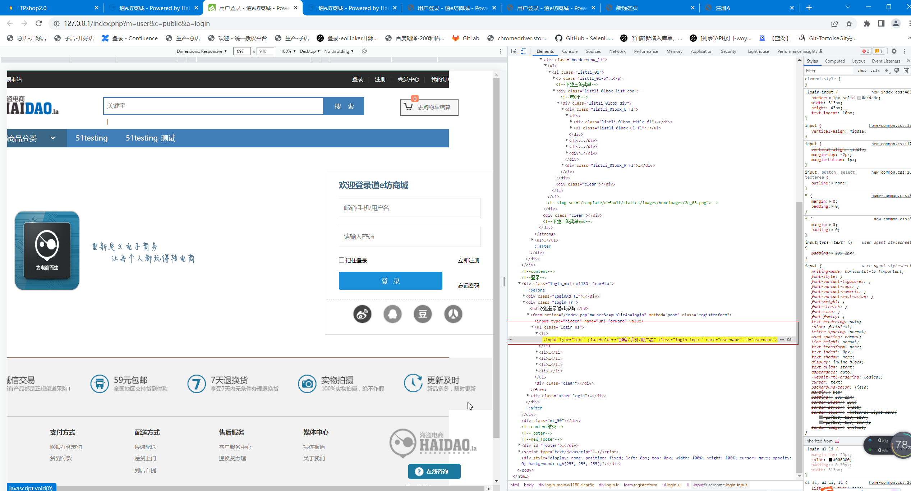The width and height of the screenshot is (911, 491).
Task: Activate the inspect element picker icon
Action: click(514, 51)
